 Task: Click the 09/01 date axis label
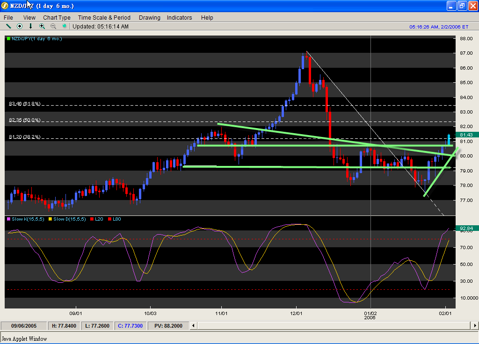[75, 314]
